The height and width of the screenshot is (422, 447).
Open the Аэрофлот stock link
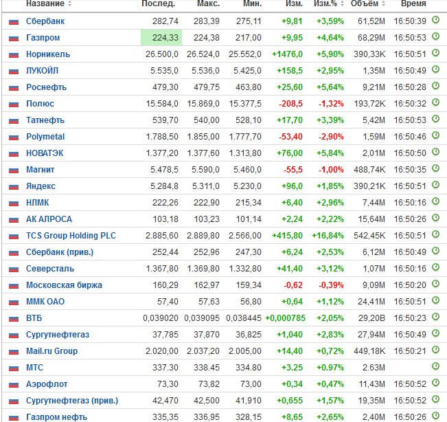[47, 384]
